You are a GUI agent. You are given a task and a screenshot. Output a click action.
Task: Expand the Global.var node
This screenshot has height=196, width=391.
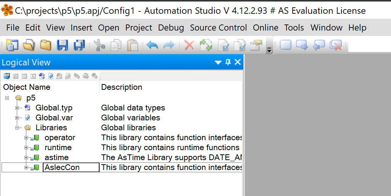(x=17, y=118)
